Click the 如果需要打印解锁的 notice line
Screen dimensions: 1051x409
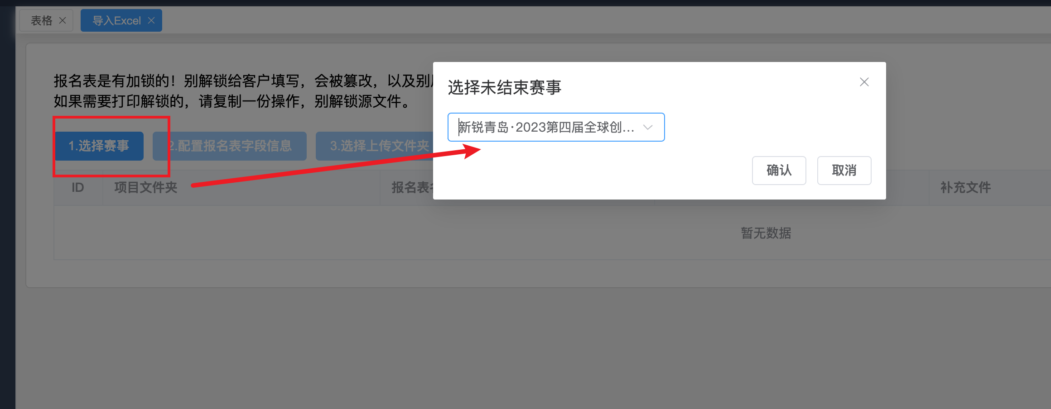point(232,101)
